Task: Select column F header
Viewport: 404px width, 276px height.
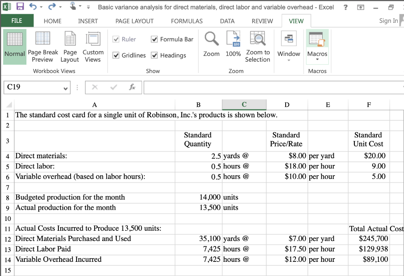Action: click(x=369, y=104)
